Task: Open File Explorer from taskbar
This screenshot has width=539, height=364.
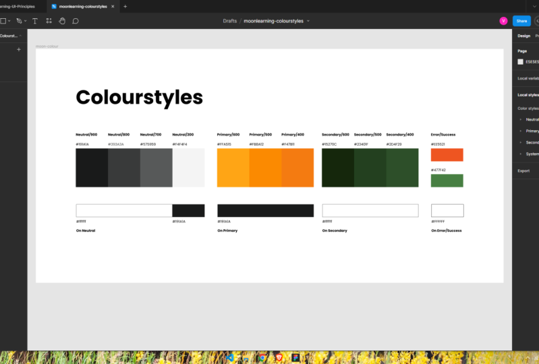Action: (x=246, y=358)
